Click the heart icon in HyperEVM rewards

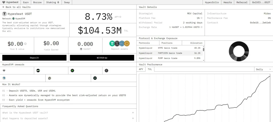[4, 71]
